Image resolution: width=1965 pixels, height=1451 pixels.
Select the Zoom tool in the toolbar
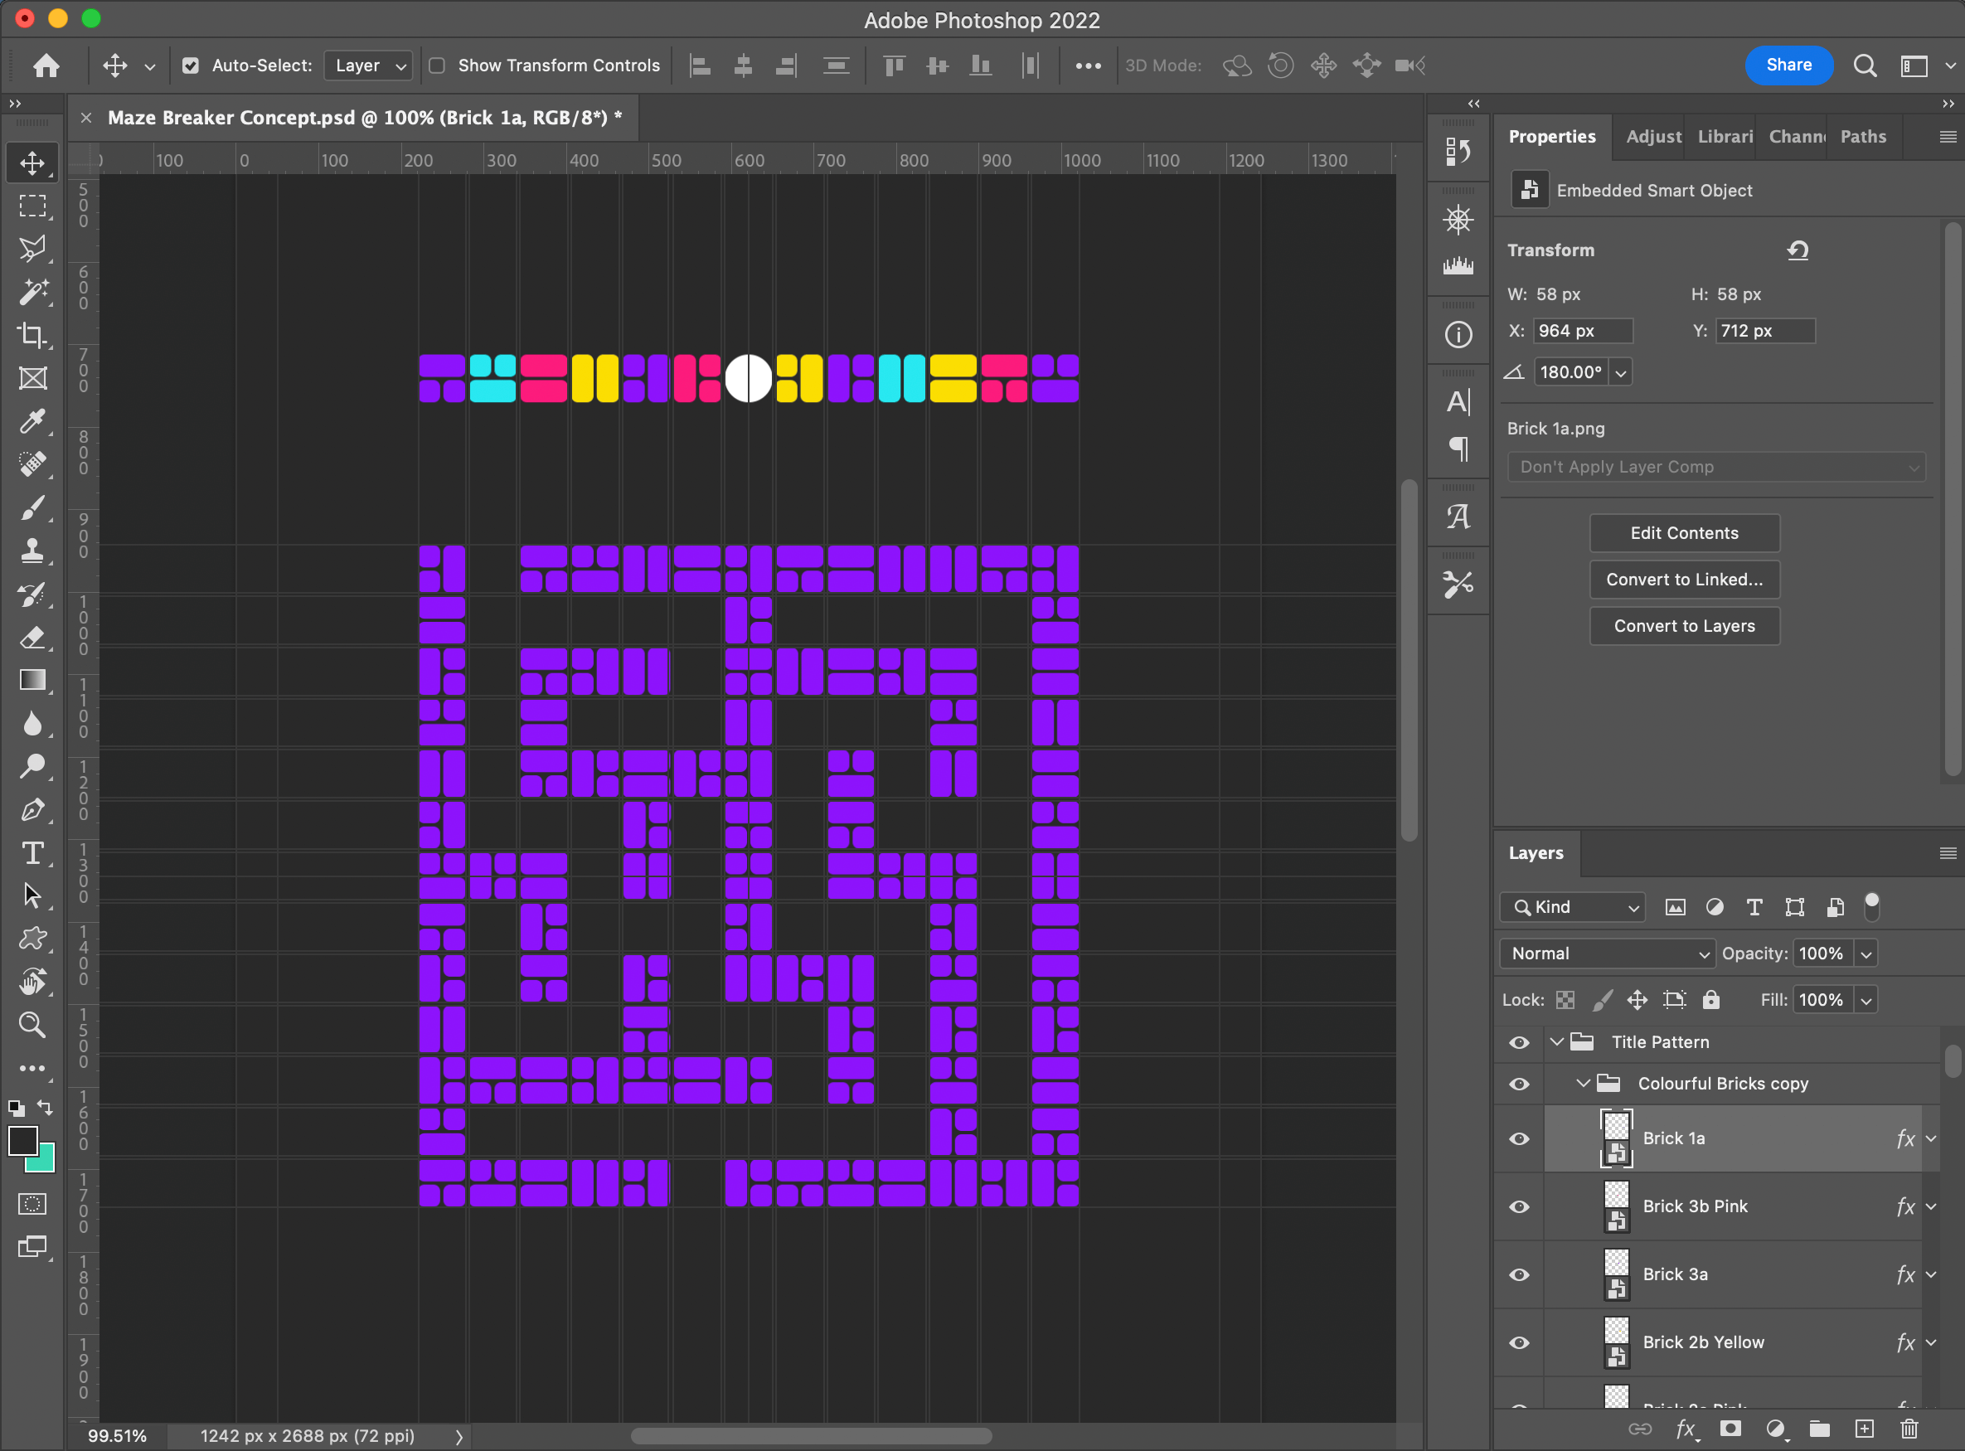pyautogui.click(x=32, y=1025)
